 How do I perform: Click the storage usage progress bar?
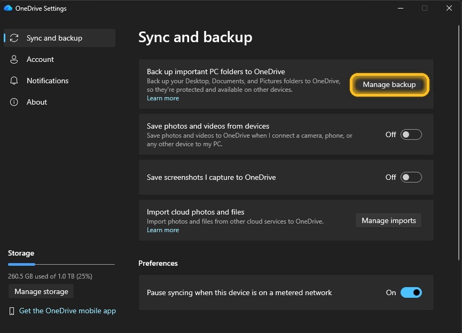click(x=61, y=264)
